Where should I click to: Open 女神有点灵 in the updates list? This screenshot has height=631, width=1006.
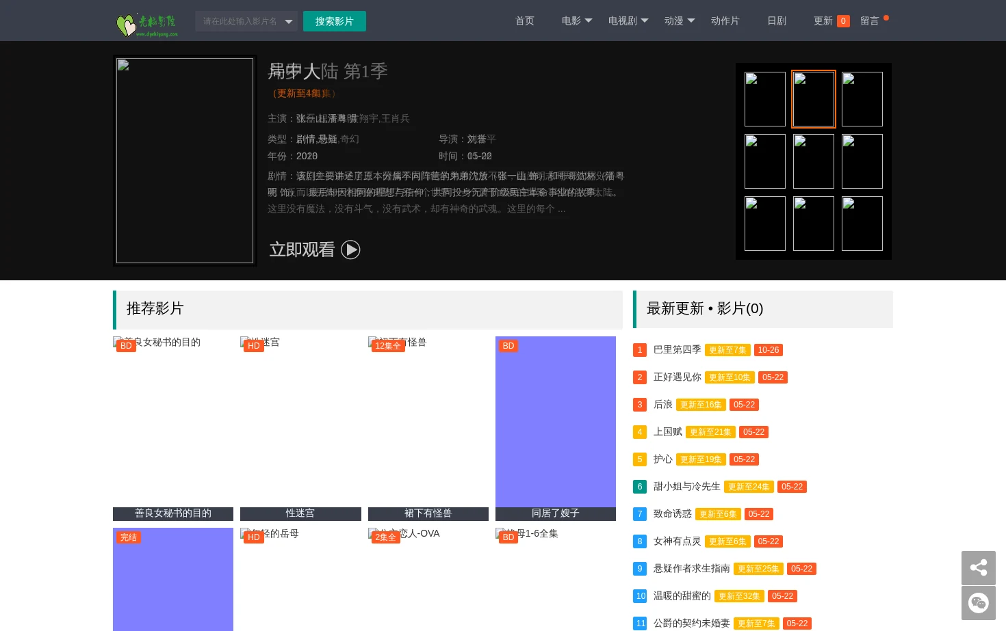[678, 541]
